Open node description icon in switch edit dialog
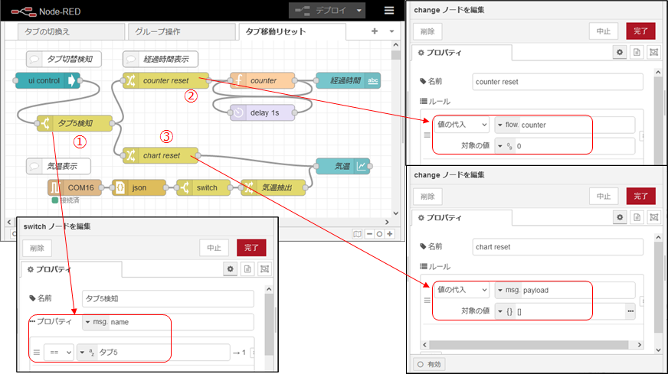 [247, 269]
